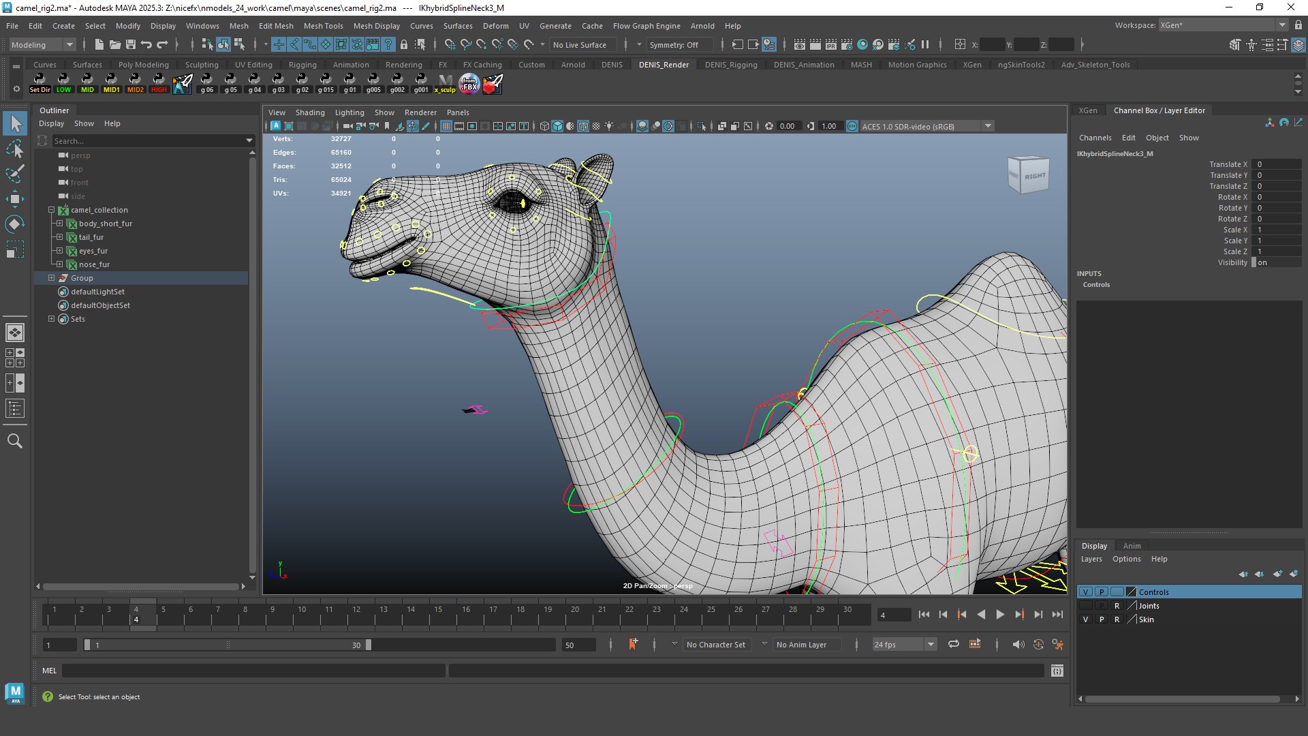Click frame 15 on the time slider
Screen dimensions: 1308x736
[438, 614]
